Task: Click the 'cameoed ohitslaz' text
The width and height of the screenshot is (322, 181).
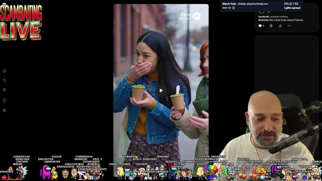Action: [x=279, y=17]
